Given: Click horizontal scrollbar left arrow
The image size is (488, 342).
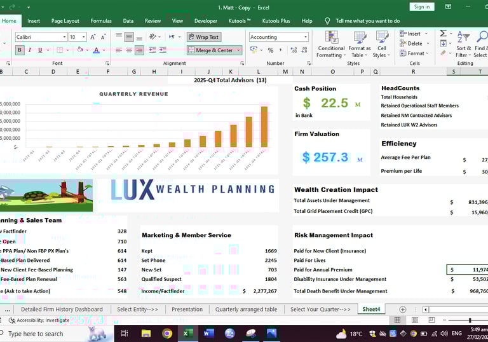Looking at the screenshot, I should tap(425, 310).
